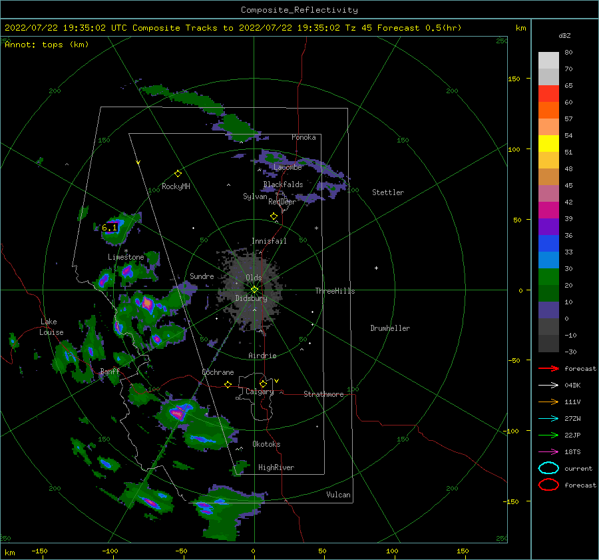Click the green 30-20 dBZ color swatch
This screenshot has width=599, height=560.
(x=548, y=277)
